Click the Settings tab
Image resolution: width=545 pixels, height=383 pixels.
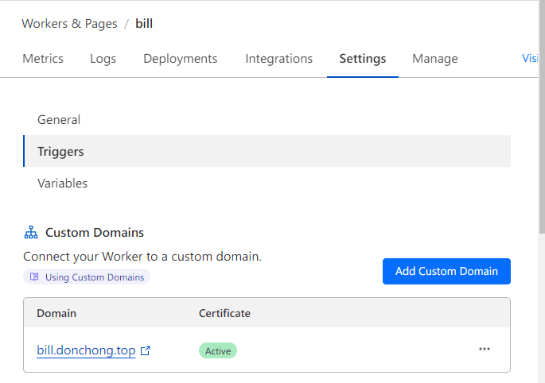[x=363, y=59]
